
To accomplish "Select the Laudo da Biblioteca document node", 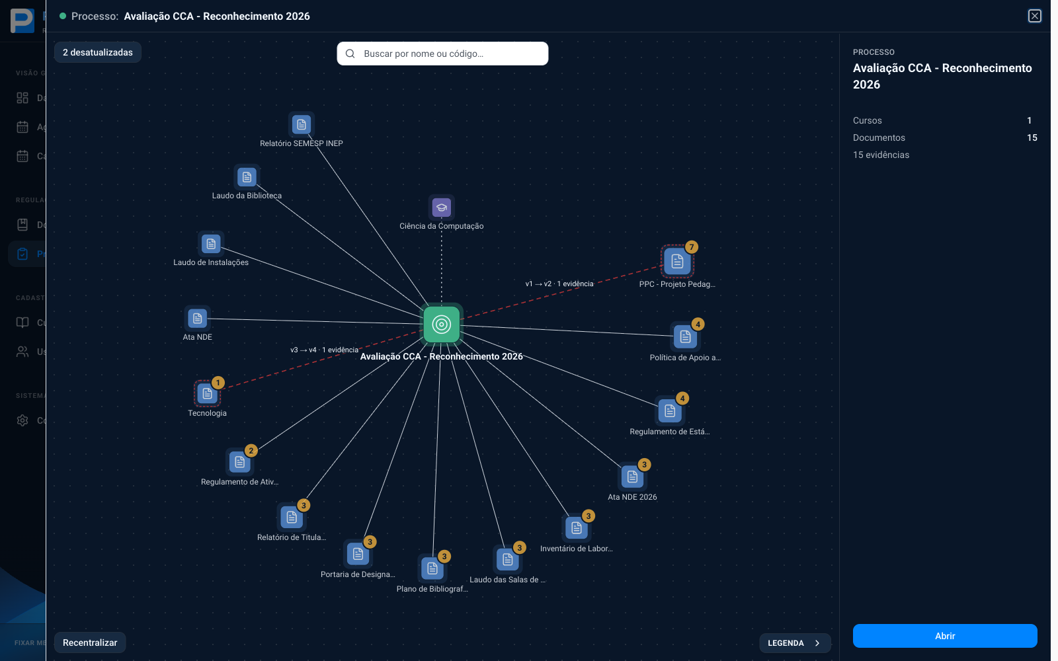I will tap(247, 177).
